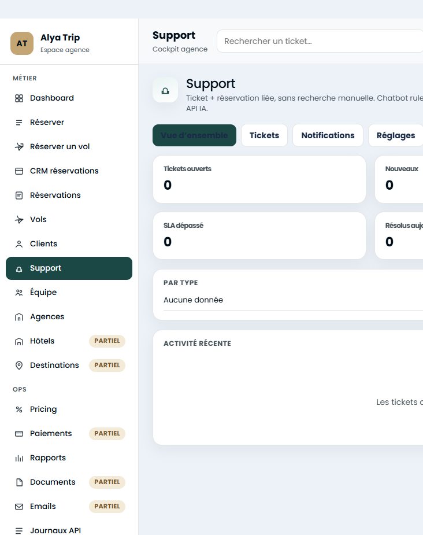Open the Dashboard menu entry
The image size is (423, 535).
point(69,98)
